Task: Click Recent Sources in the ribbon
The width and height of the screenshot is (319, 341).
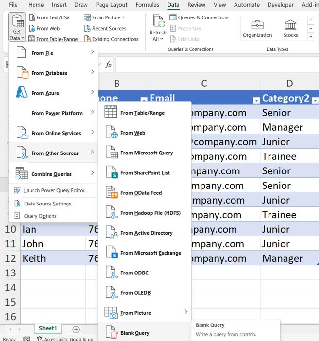Action: [105, 28]
